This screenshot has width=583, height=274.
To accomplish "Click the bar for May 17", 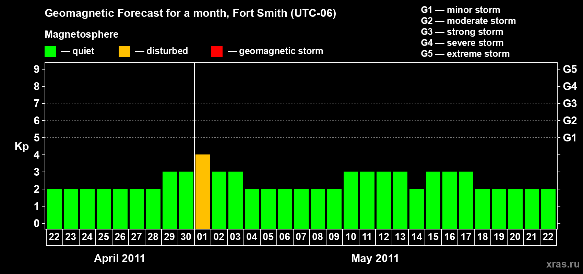I will point(466,200).
